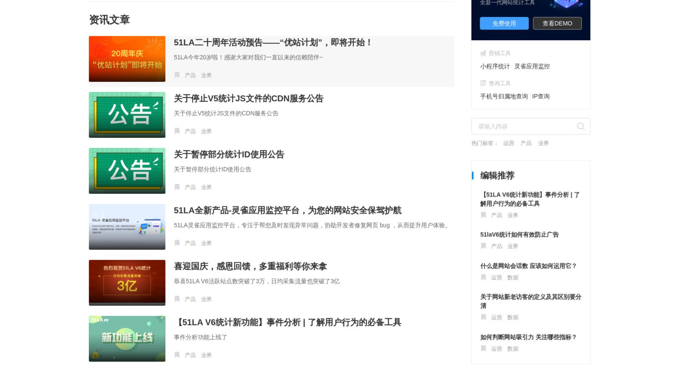Open recommended 【51LA V6统计新功能】事件分析 link
This screenshot has width=680, height=371.
coord(530,199)
